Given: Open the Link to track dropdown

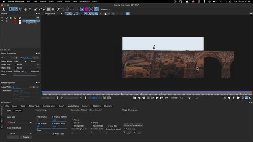Looking at the screenshot, I should (20, 71).
